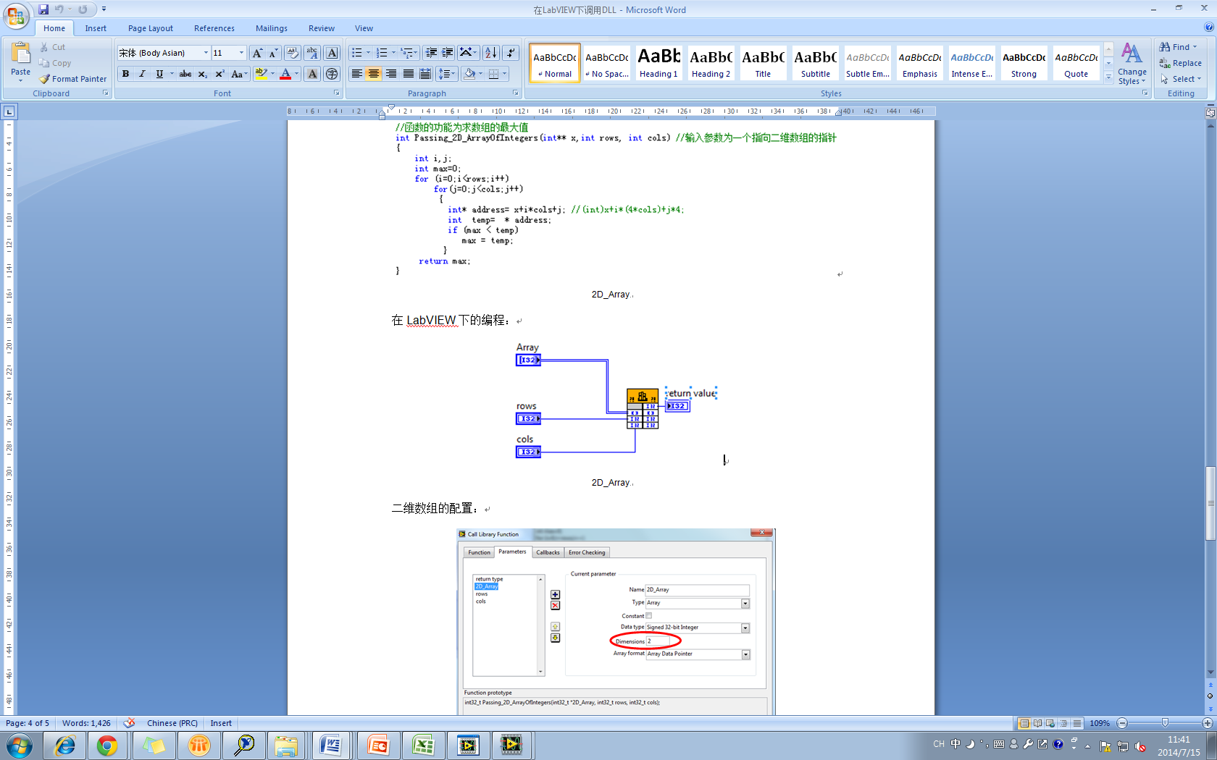Click the Enclose Characters icon
This screenshot has width=1217, height=760.
pyautogui.click(x=332, y=74)
